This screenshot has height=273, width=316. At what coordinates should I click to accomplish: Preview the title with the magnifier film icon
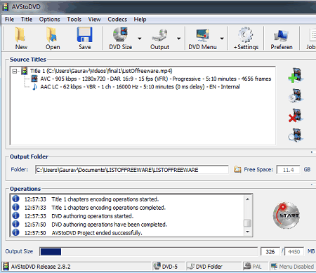(296, 135)
